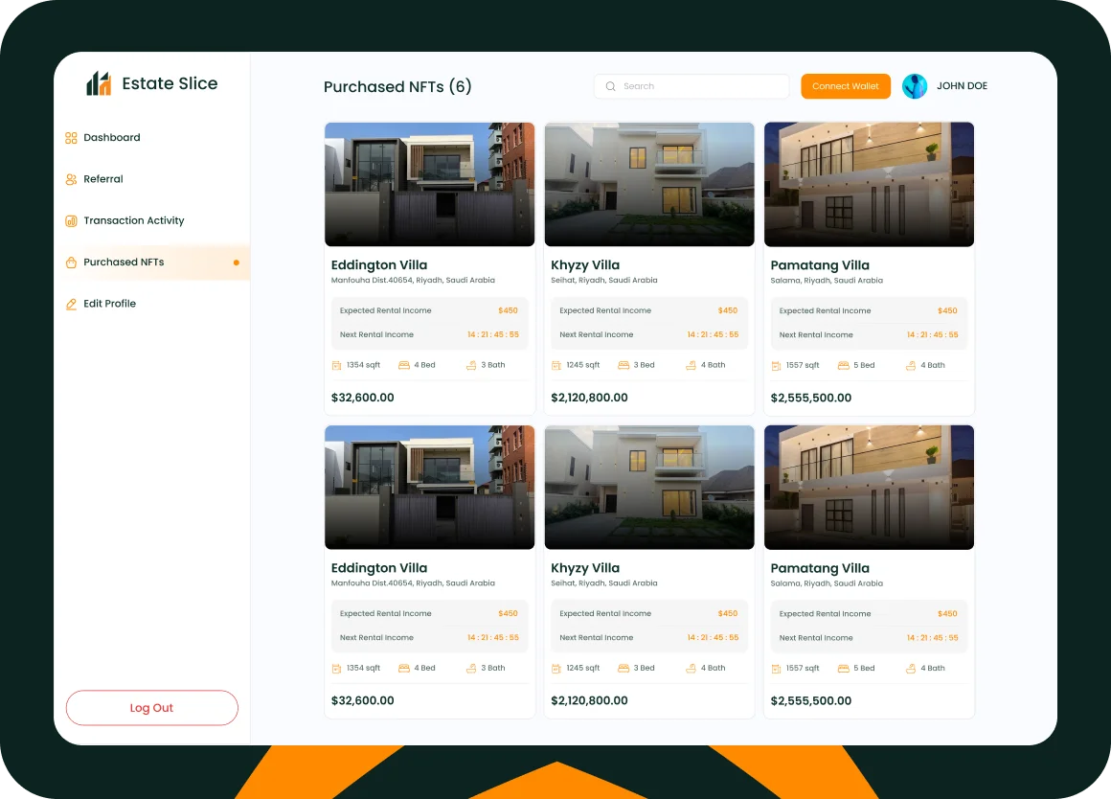Click the top Eddington Villa title
Screen dimensions: 1111x799
pos(379,265)
